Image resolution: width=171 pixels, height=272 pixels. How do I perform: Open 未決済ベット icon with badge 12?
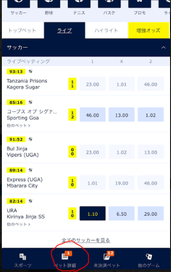pos(107,256)
